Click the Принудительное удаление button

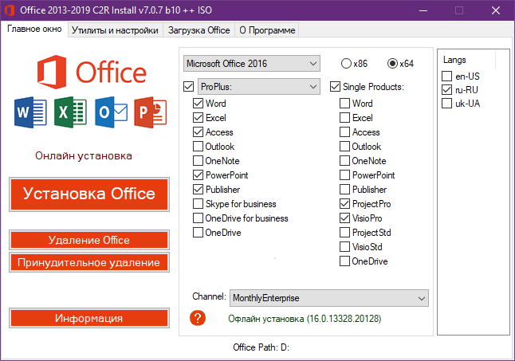89,262
